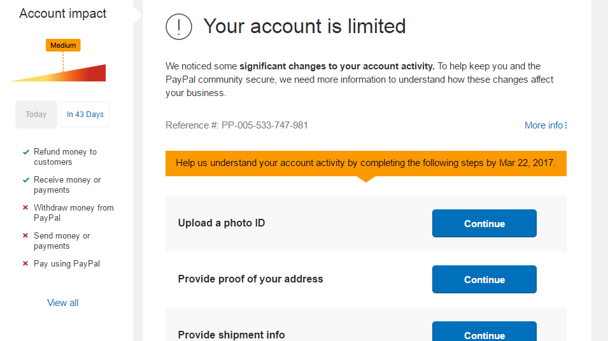Click red X beside Withdraw money from PayPal
This screenshot has width=608, height=341.
25,207
